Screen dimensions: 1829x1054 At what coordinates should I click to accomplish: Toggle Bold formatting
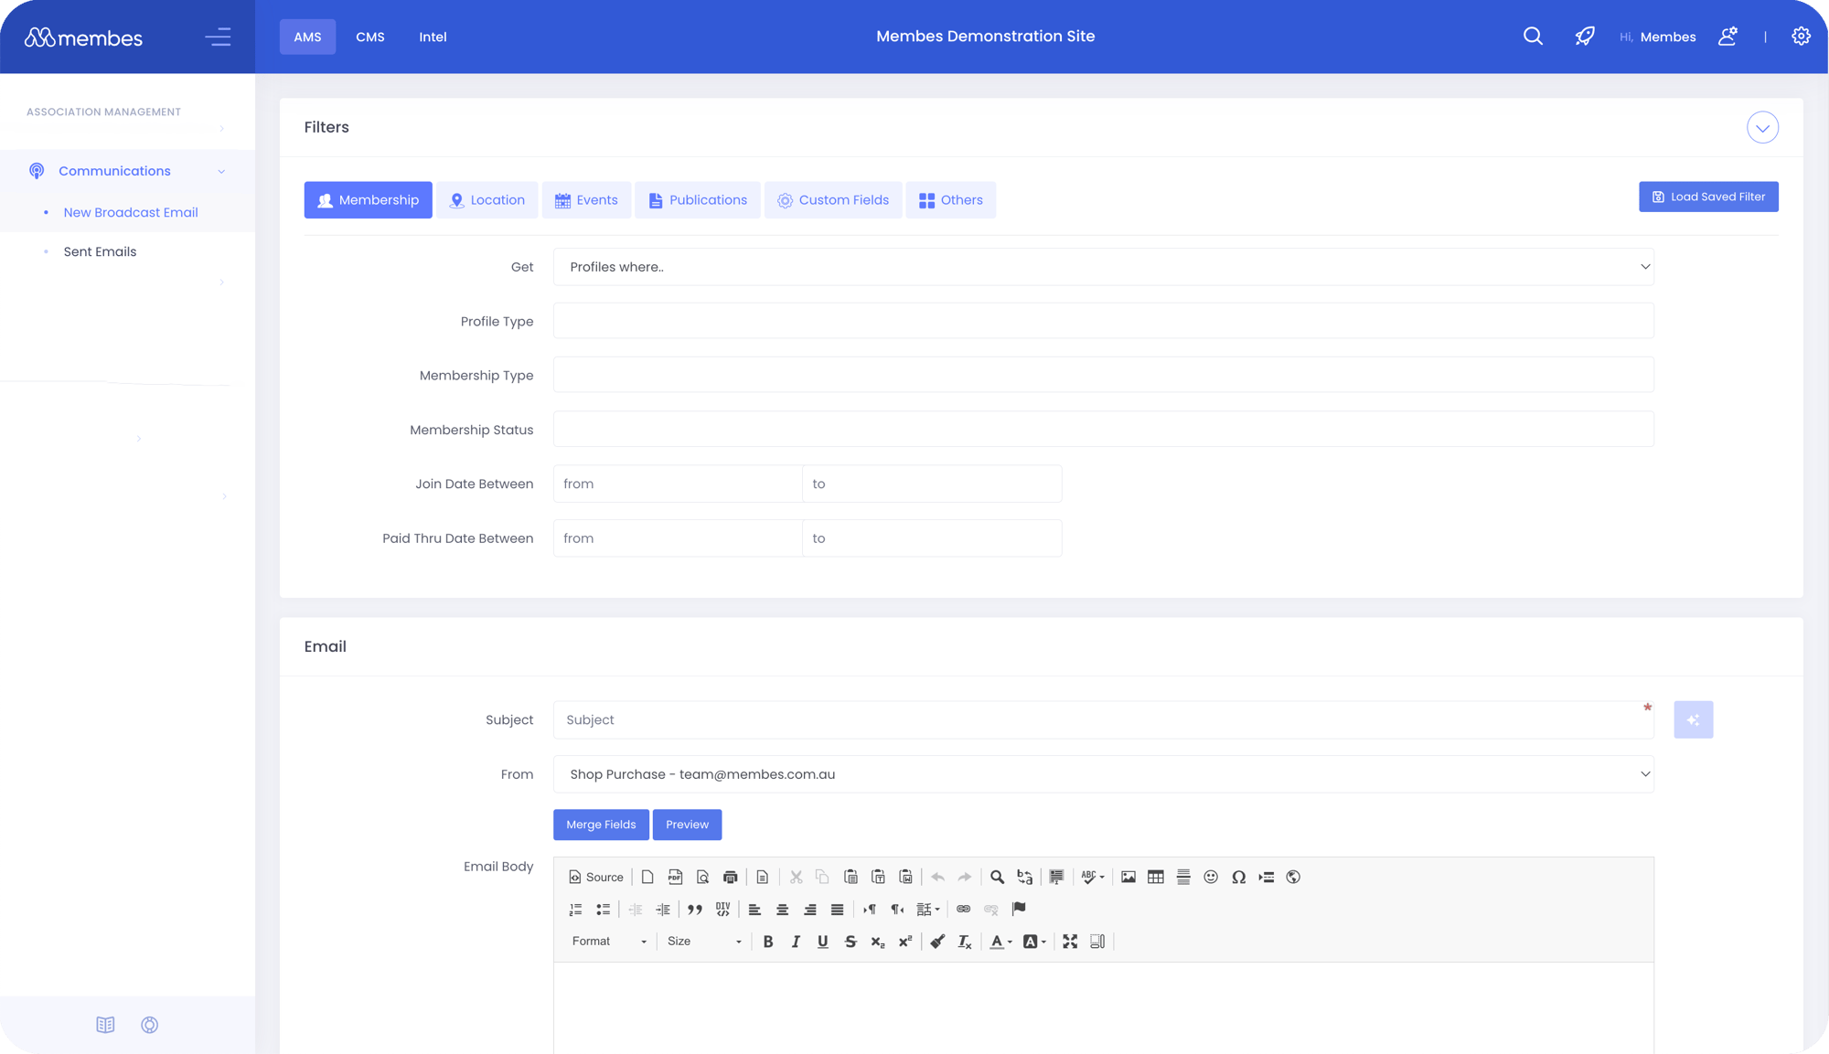(768, 942)
